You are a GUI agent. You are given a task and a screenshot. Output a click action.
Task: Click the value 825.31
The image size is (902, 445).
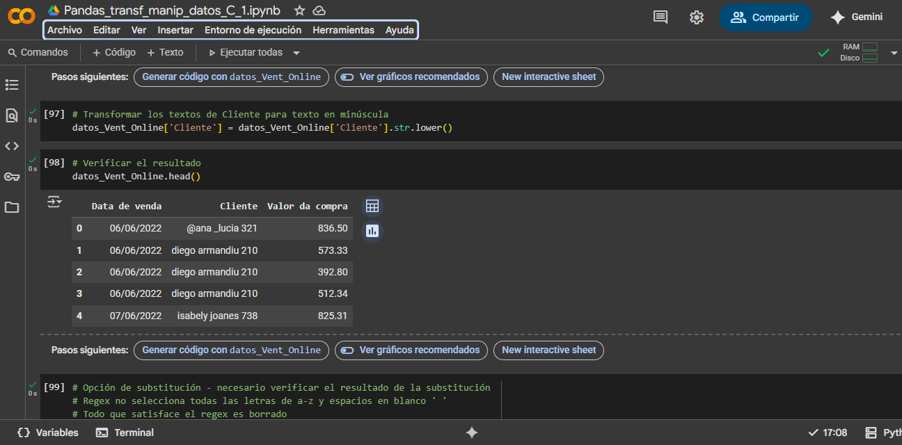tap(333, 316)
